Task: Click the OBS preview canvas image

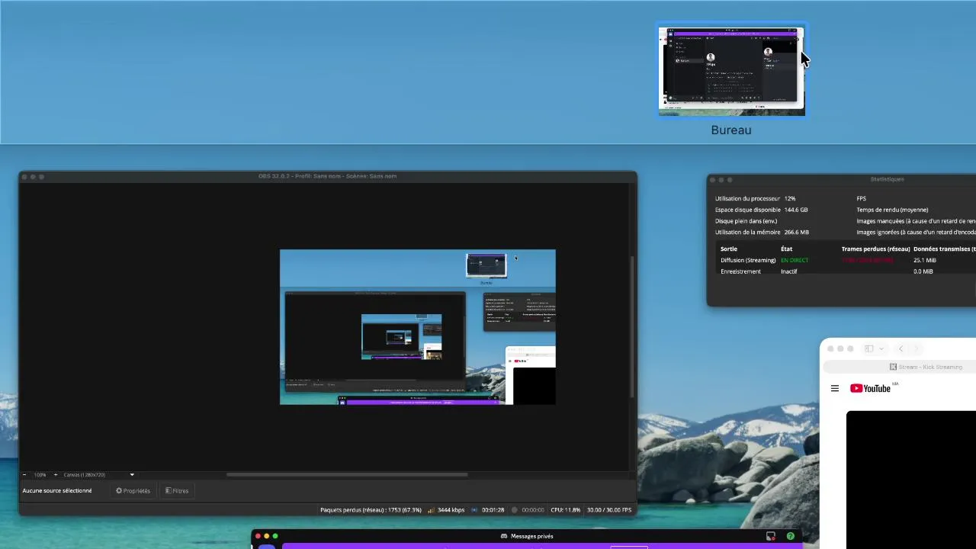Action: (418, 327)
